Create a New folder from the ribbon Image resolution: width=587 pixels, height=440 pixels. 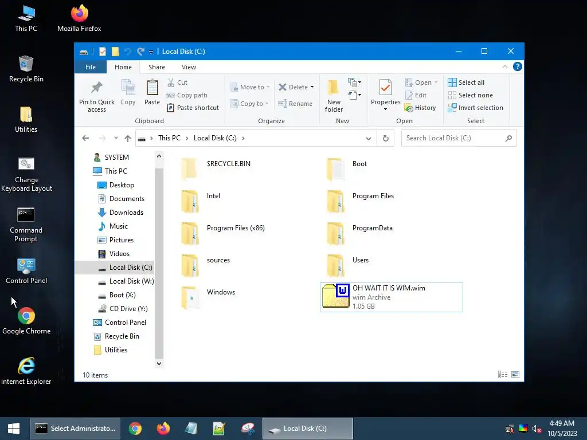tap(334, 96)
